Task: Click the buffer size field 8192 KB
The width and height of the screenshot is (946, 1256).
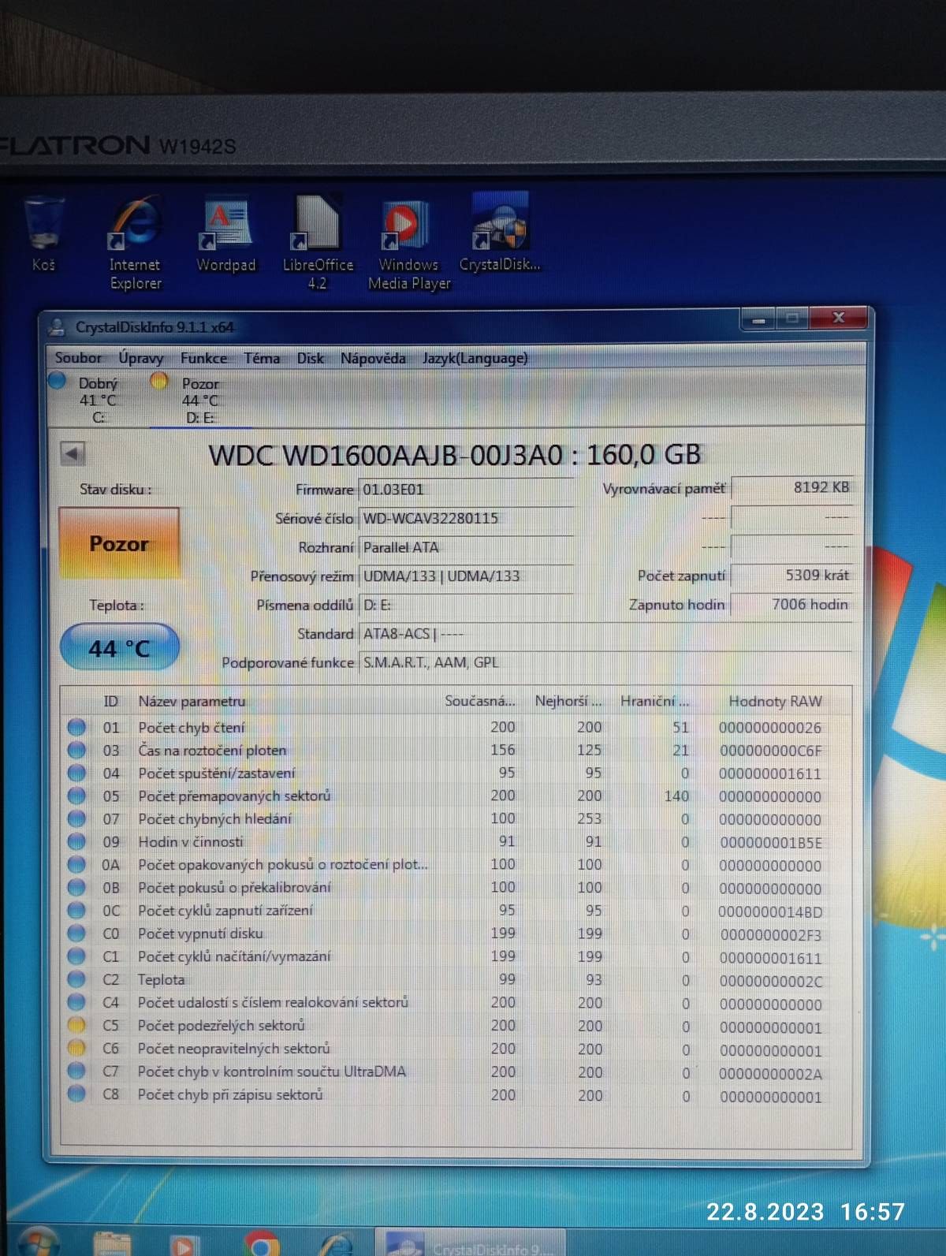Action: tap(792, 487)
